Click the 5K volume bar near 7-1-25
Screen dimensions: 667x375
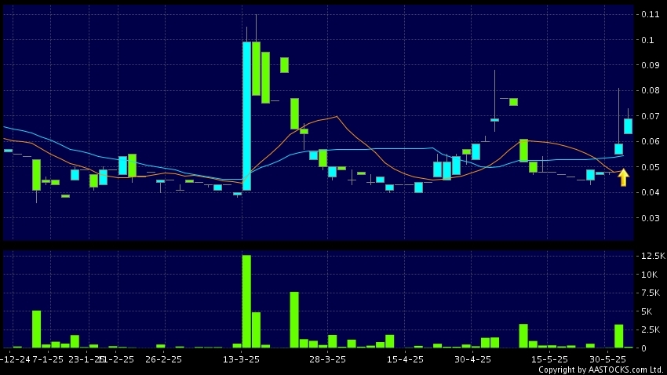(37, 329)
